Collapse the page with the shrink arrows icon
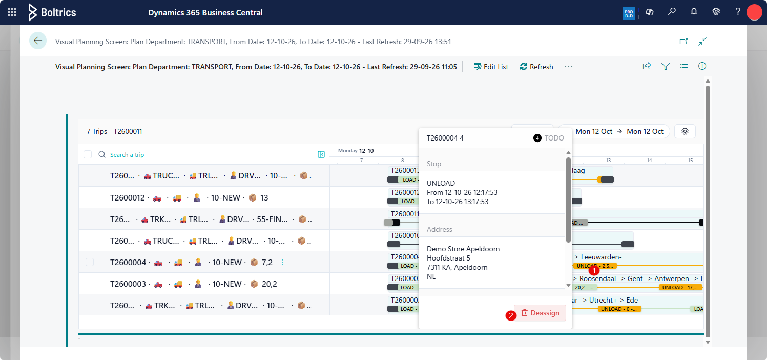Viewport: 767px width, 360px height. click(x=702, y=41)
